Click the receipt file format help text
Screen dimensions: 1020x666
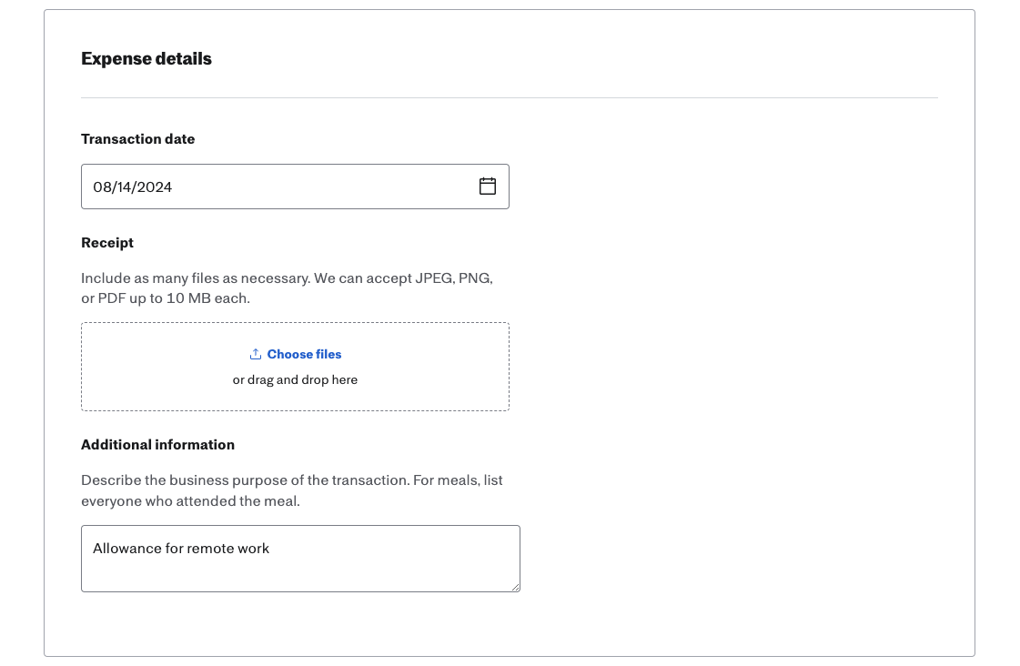287,288
